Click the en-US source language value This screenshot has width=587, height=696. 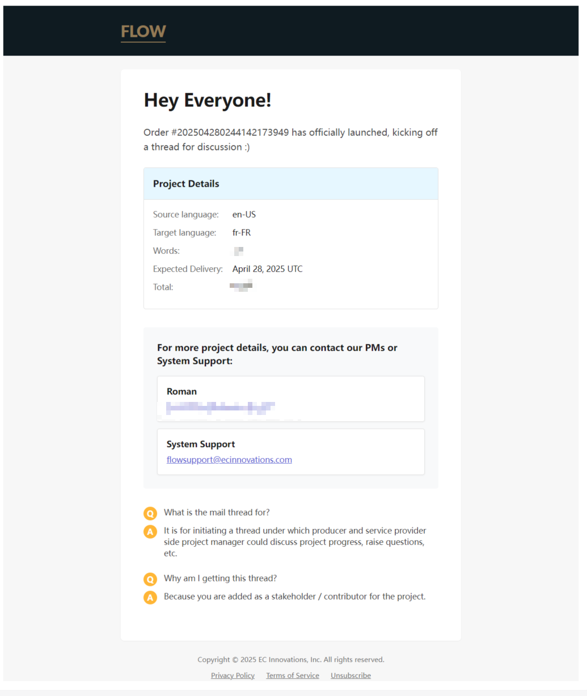(244, 215)
